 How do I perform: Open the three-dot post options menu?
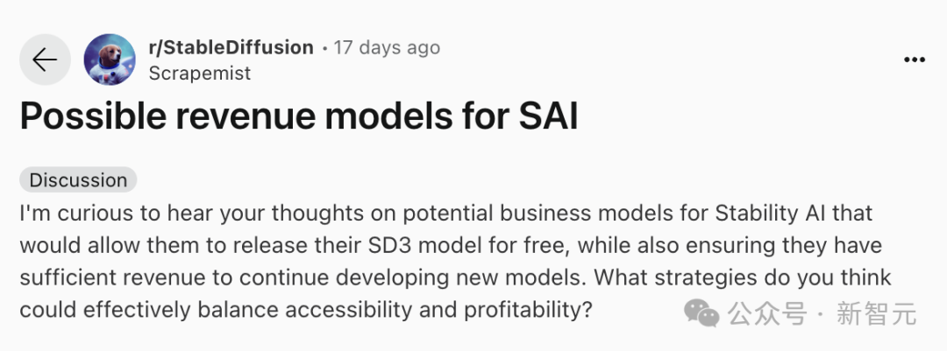(915, 60)
